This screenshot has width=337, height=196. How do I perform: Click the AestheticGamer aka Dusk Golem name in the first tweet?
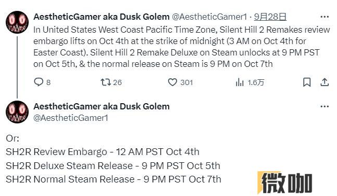pyautogui.click(x=102, y=17)
